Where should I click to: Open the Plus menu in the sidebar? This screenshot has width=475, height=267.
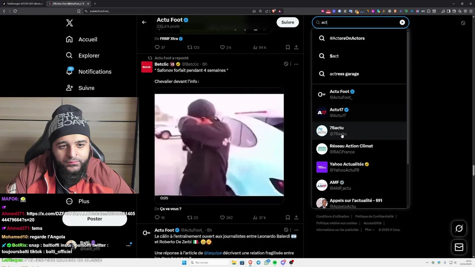pyautogui.click(x=78, y=201)
